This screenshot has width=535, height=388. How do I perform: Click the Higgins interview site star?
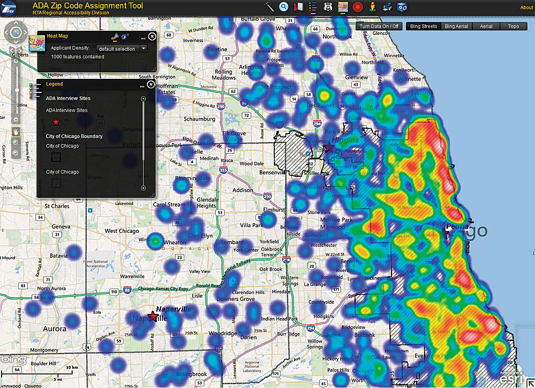click(x=329, y=148)
